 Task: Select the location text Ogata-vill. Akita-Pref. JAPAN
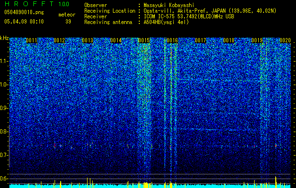point(185,11)
